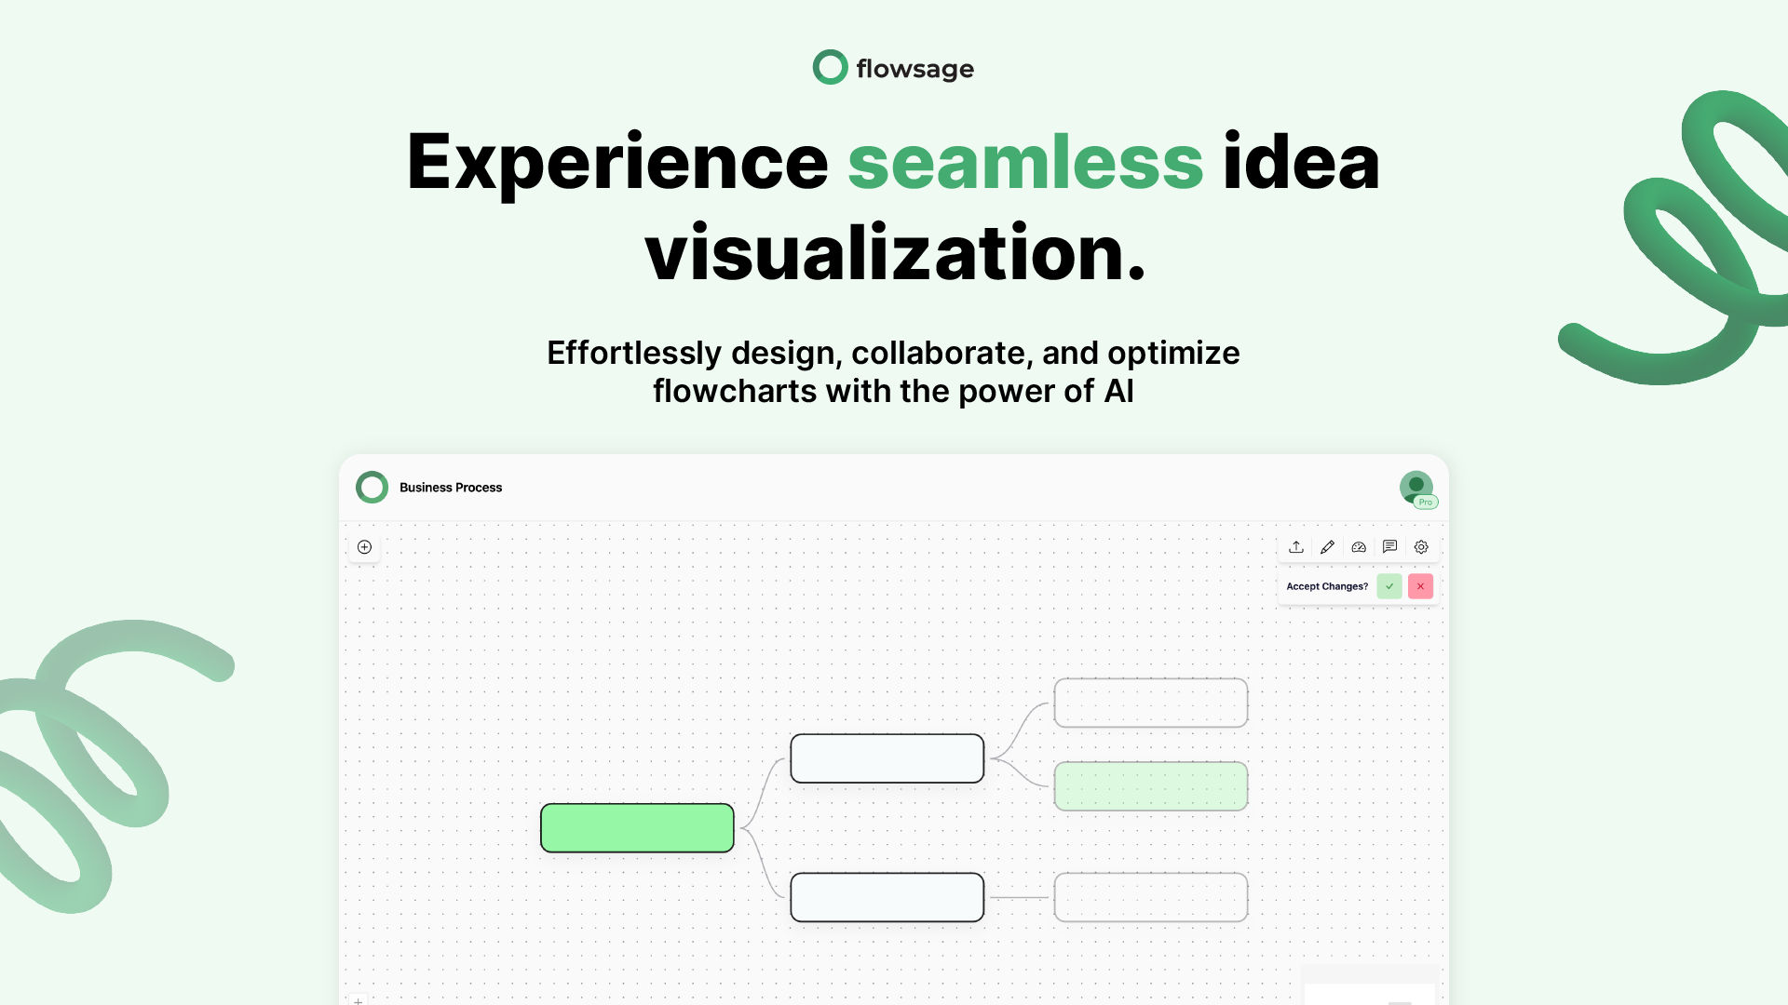Image resolution: width=1788 pixels, height=1005 pixels.
Task: Click the Business Process title
Action: [451, 488]
